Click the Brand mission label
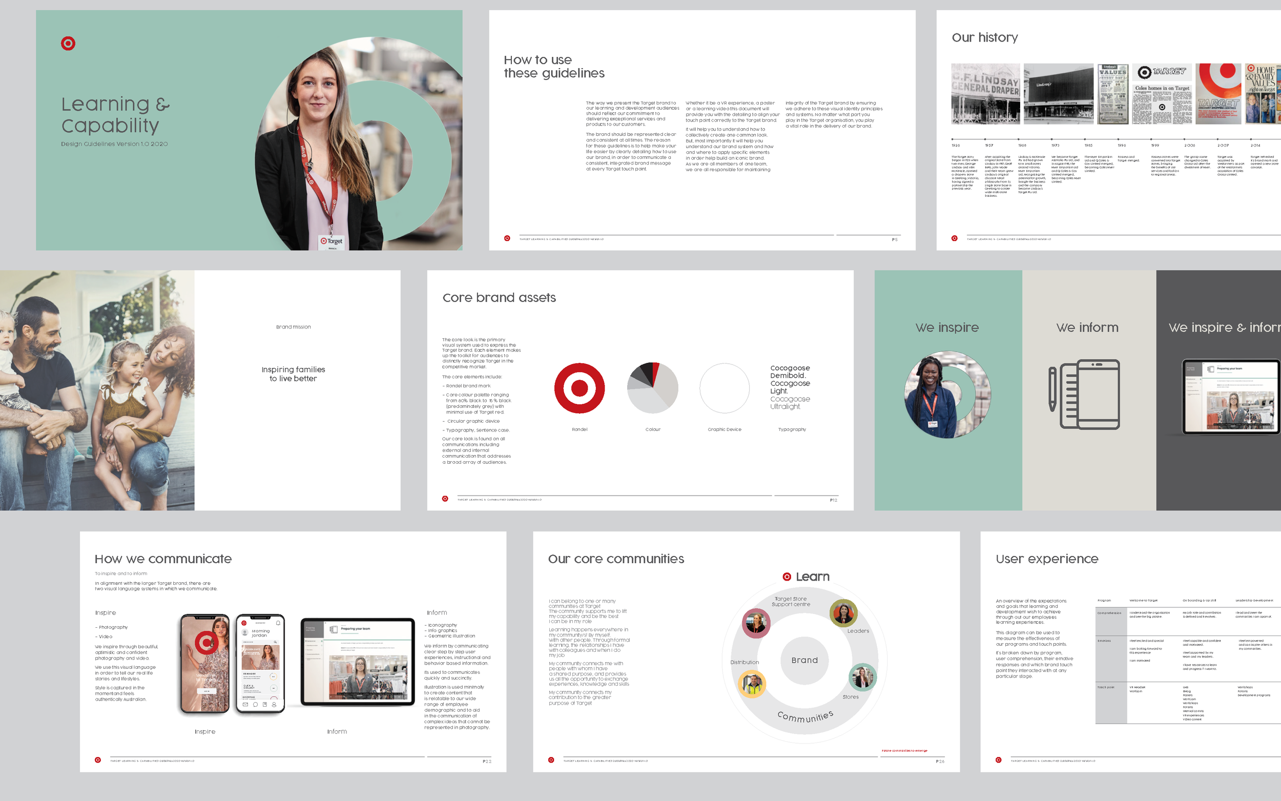This screenshot has width=1281, height=801. tap(294, 327)
